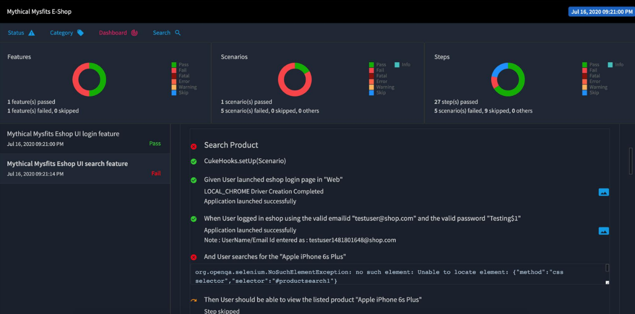The image size is (635, 314).
Task: Click the Search Product scenario title
Action: click(x=231, y=145)
